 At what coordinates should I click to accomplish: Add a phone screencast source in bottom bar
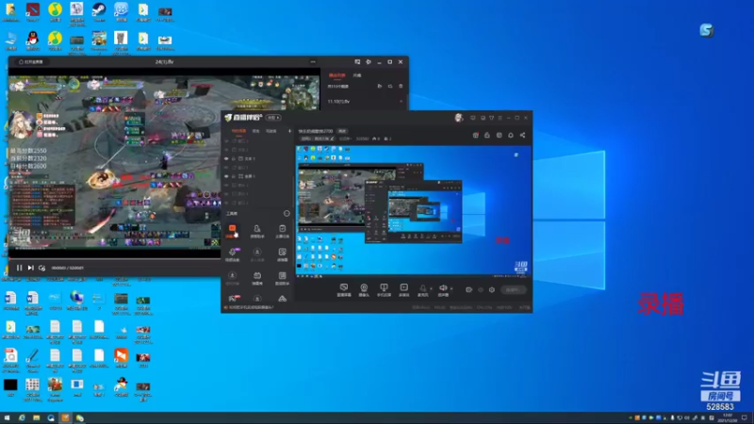tap(384, 289)
